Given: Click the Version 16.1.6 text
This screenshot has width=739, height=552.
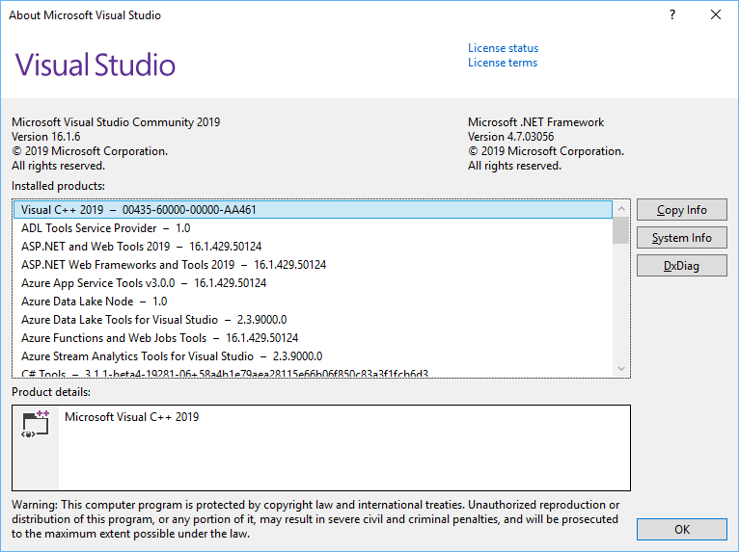Looking at the screenshot, I should coord(45,137).
